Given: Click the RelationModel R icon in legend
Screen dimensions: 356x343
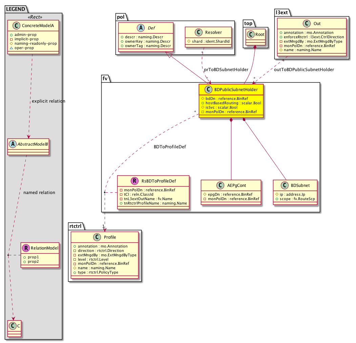Looking at the screenshot, I should coord(26,248).
